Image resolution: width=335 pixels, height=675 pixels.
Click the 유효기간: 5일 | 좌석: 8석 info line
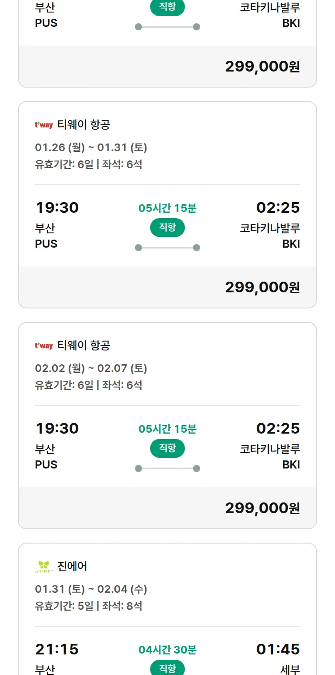(88, 606)
